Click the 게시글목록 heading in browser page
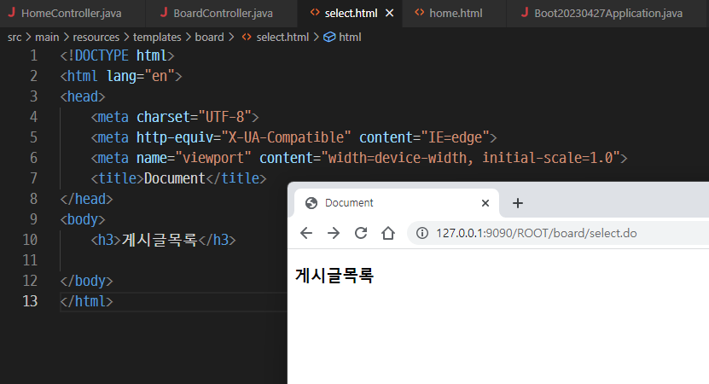This screenshot has width=709, height=384. pos(334,275)
